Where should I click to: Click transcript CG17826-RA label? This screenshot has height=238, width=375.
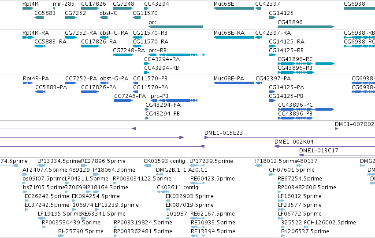coord(99,41)
